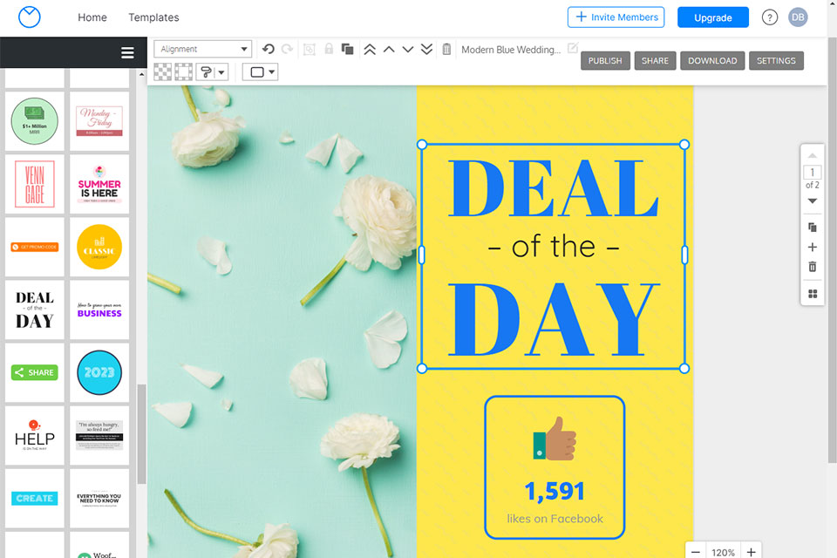
Task: Click the 120% zoom level field
Action: 724,552
